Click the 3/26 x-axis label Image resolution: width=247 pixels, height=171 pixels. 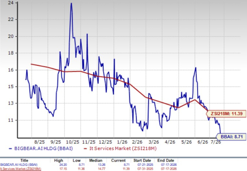154,142
